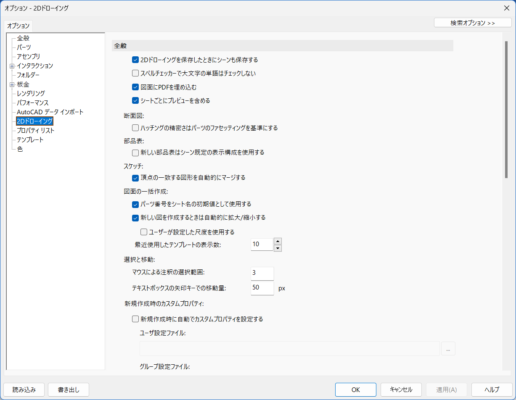Click the 読み込み button
516x400 pixels.
[24, 389]
